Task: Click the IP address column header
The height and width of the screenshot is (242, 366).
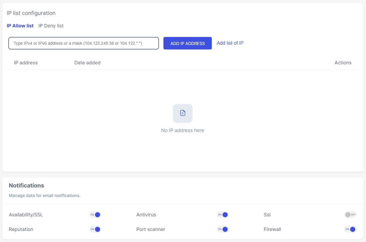Action: point(26,63)
